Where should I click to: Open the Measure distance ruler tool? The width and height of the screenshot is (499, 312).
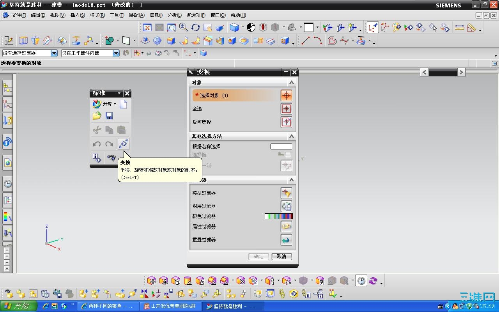coord(460,27)
